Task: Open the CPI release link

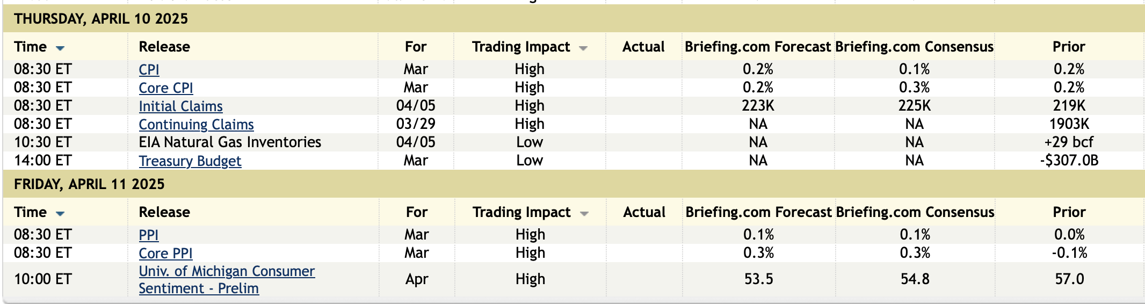Action: point(149,70)
